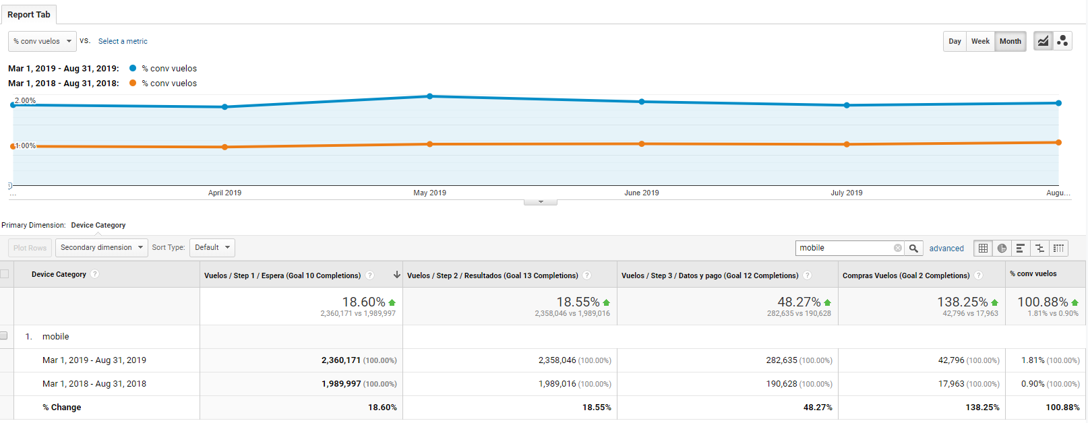The width and height of the screenshot is (1088, 423).
Task: Open the '% conv vuelos' metric dropdown
Action: pyautogui.click(x=42, y=41)
